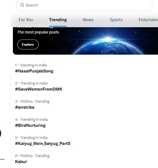Select the number 6 Politics Trending label
158x168 pixels.
pyautogui.click(x=32, y=156)
